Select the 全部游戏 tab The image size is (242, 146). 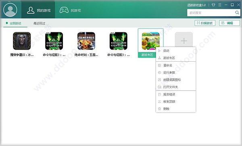tap(15, 23)
